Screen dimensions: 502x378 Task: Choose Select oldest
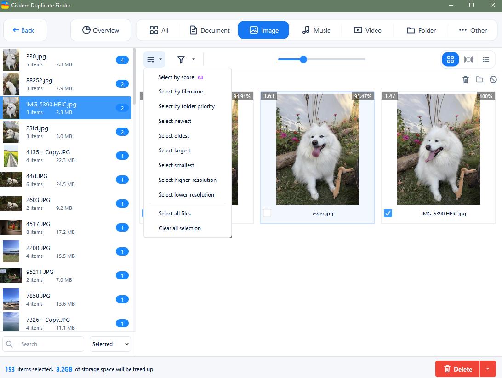[187, 136]
